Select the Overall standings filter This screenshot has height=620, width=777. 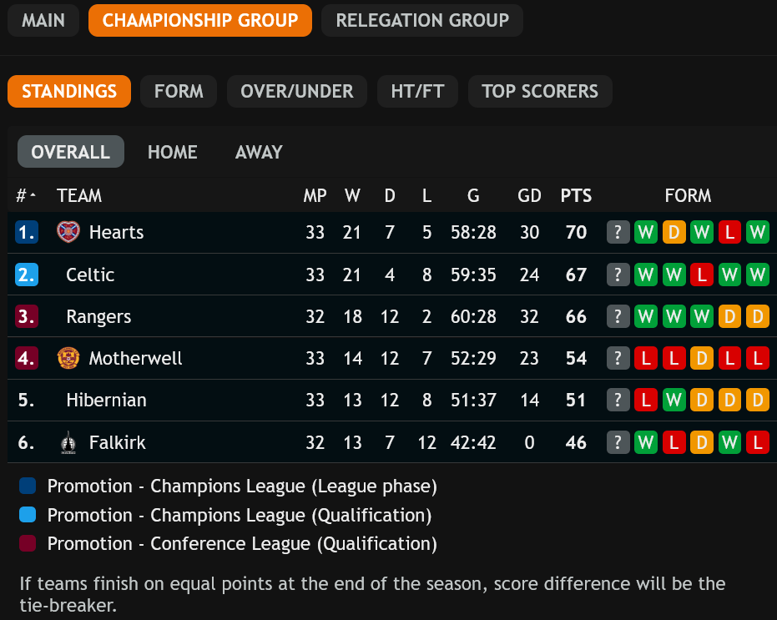71,152
